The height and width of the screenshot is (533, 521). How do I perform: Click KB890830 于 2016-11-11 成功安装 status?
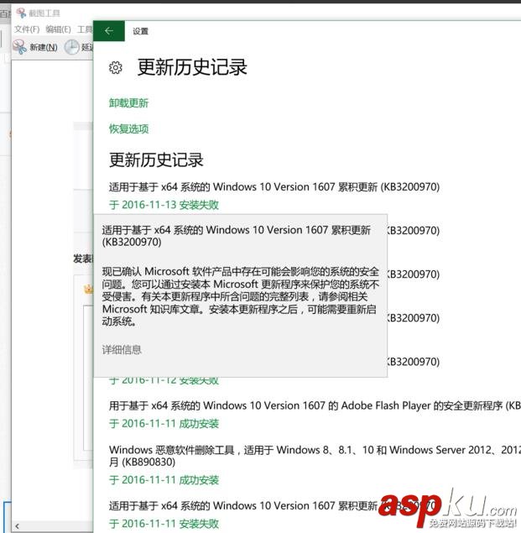pos(164,480)
